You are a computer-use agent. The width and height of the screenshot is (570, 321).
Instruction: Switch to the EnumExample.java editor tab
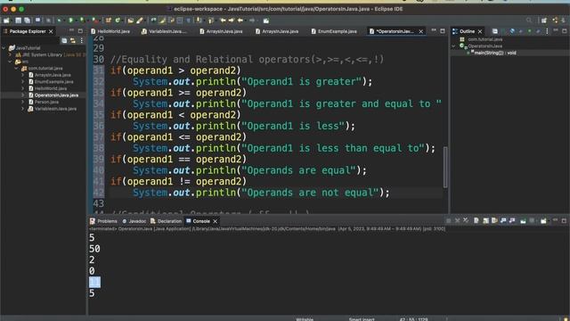334,31
